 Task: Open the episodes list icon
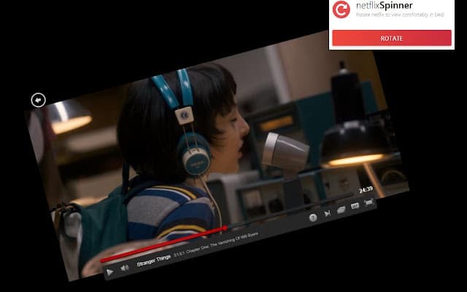pos(341,210)
